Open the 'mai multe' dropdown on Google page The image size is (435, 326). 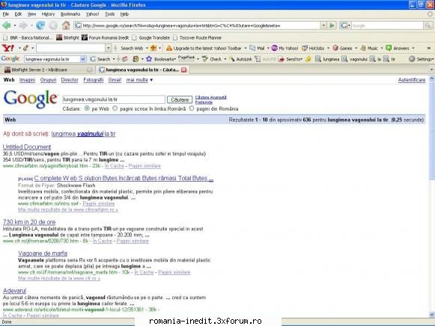click(139, 80)
